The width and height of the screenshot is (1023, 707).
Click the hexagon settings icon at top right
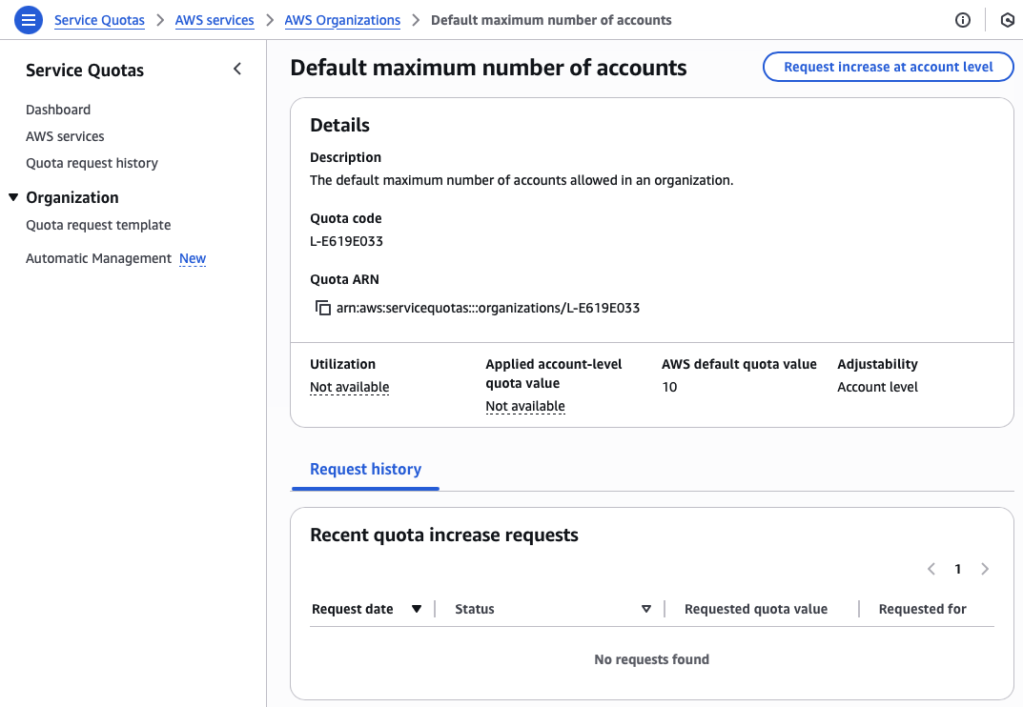pyautogui.click(x=1007, y=20)
